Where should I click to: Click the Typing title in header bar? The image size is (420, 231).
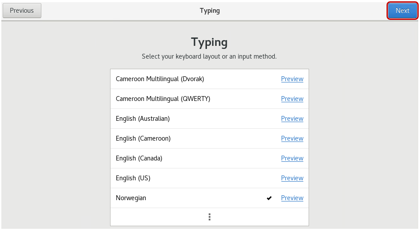(210, 11)
